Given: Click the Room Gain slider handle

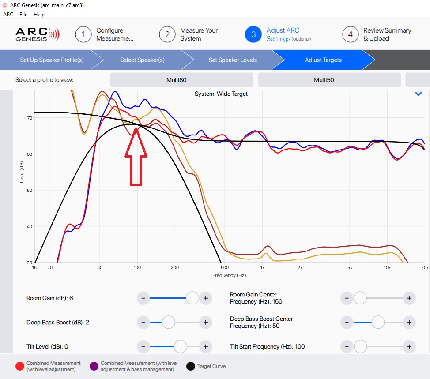Looking at the screenshot, I should [x=192, y=298].
